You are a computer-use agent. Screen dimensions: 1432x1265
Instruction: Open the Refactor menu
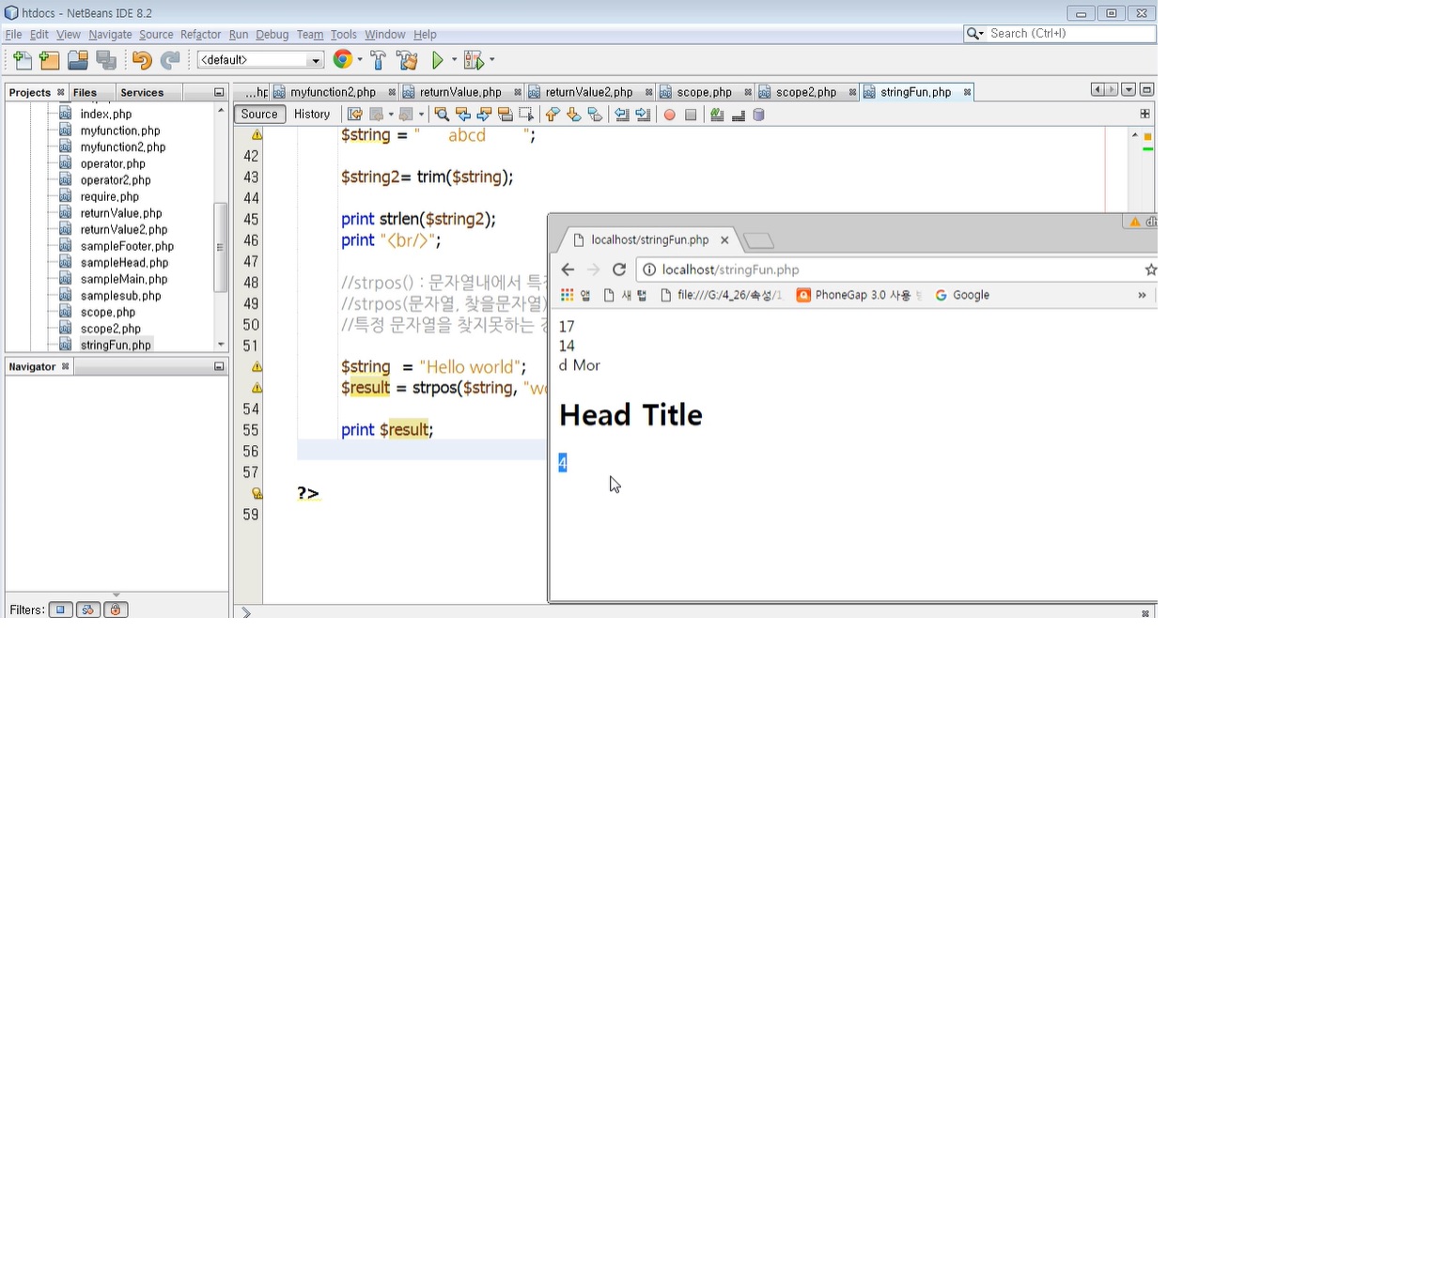(x=200, y=35)
